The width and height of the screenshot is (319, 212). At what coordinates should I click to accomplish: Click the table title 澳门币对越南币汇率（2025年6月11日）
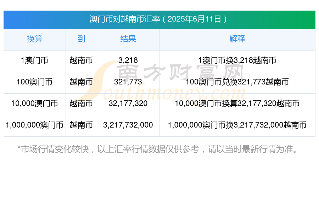pyautogui.click(x=158, y=19)
